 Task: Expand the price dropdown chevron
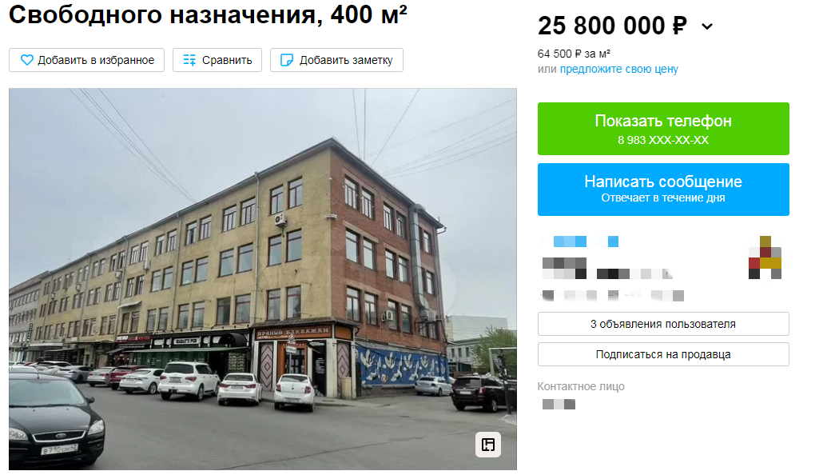(706, 26)
